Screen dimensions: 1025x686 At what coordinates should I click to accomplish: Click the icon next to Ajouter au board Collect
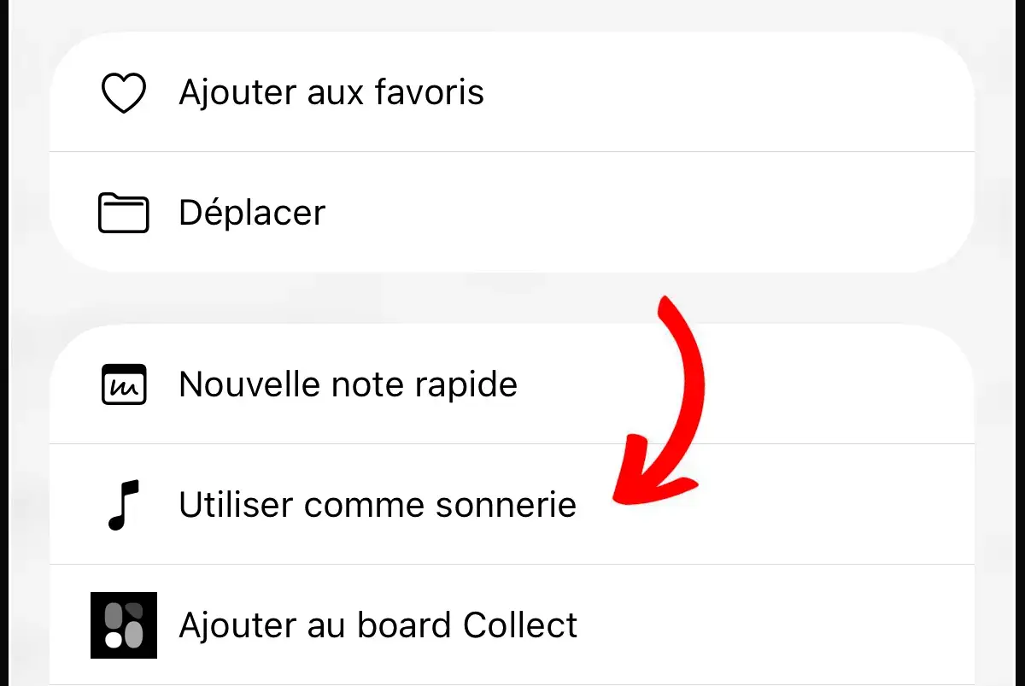(123, 624)
